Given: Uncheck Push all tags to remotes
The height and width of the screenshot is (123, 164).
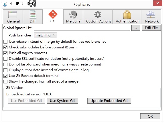Looking at the screenshot, I should tap(5, 53).
